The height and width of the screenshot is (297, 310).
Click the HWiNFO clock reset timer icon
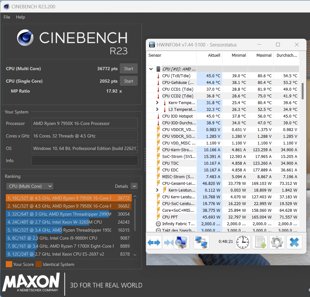[x=243, y=242]
